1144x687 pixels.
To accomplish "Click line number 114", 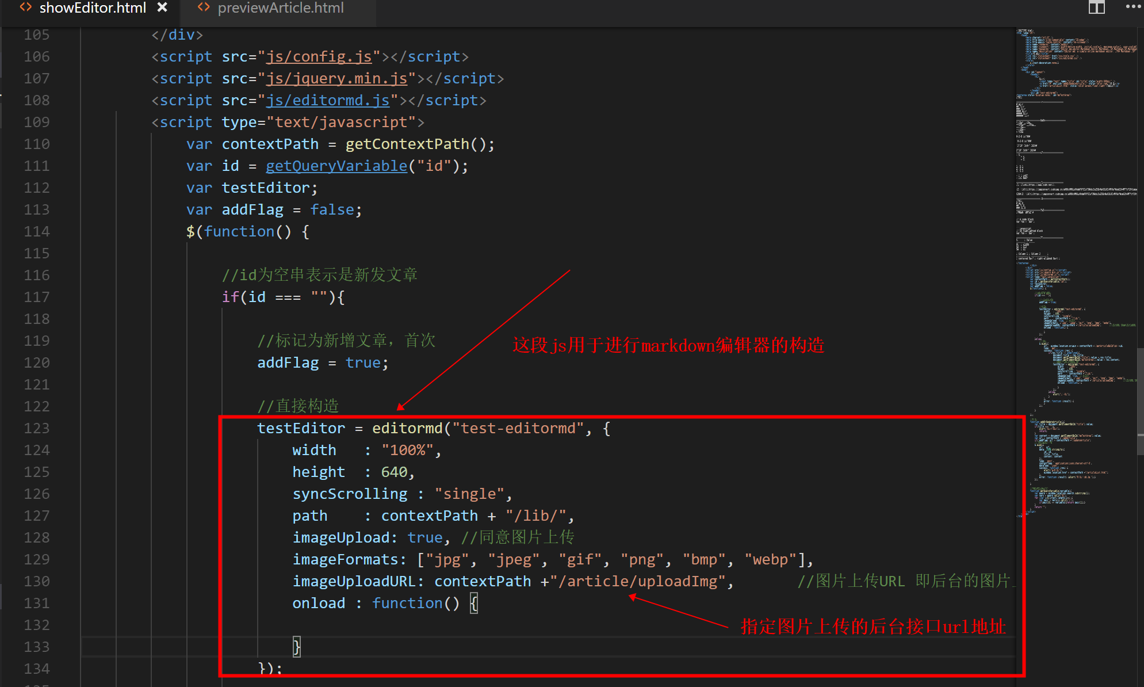I will (37, 231).
